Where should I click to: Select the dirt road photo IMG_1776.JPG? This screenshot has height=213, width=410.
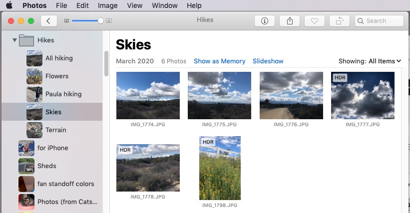[x=291, y=96]
